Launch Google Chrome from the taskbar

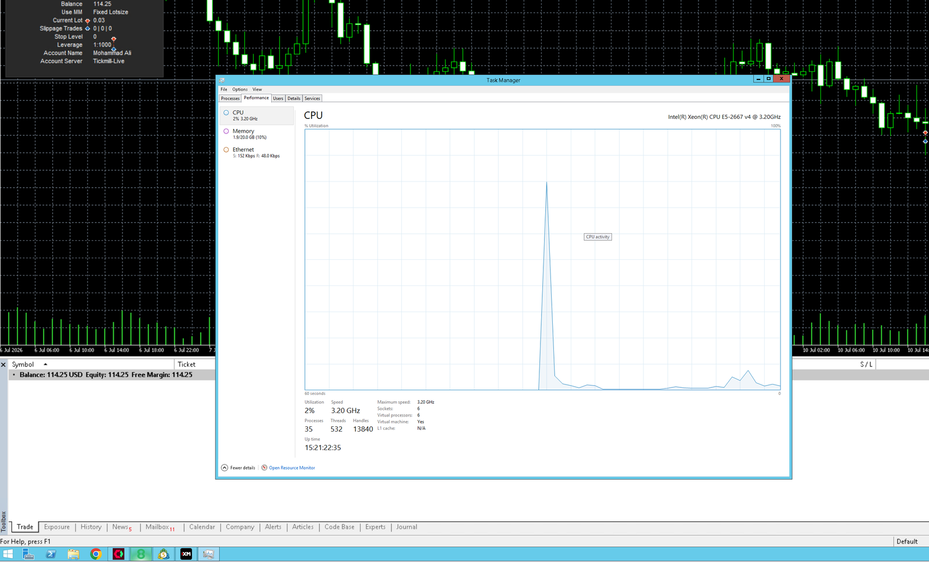[x=96, y=554]
